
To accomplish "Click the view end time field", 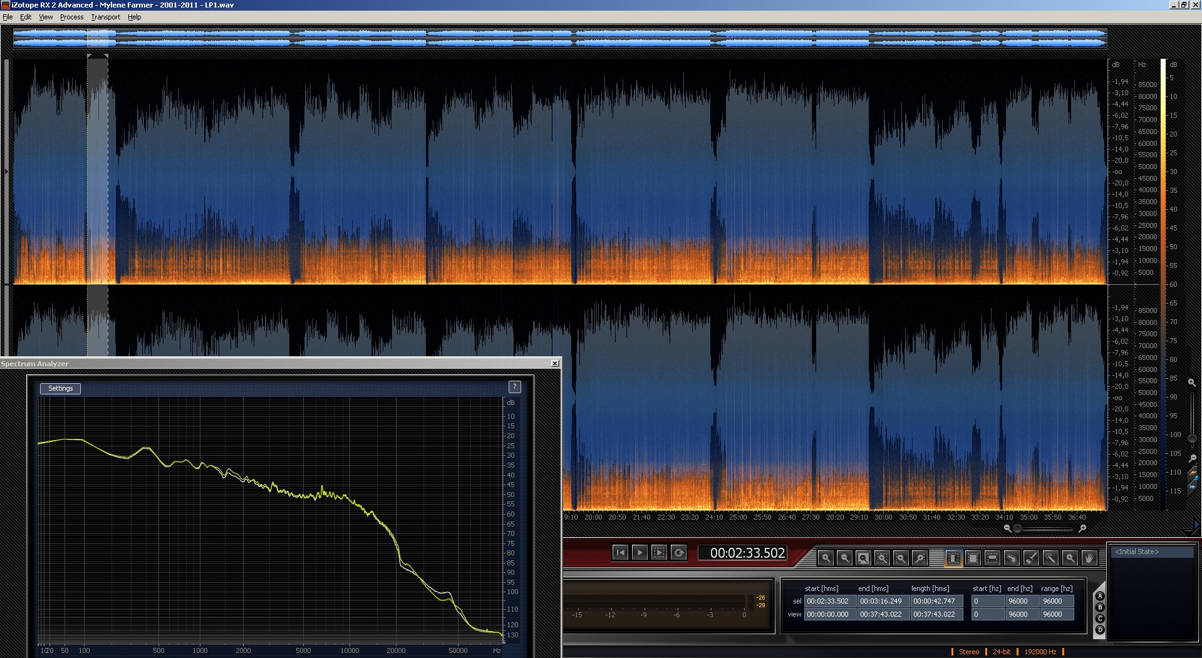I will (883, 614).
